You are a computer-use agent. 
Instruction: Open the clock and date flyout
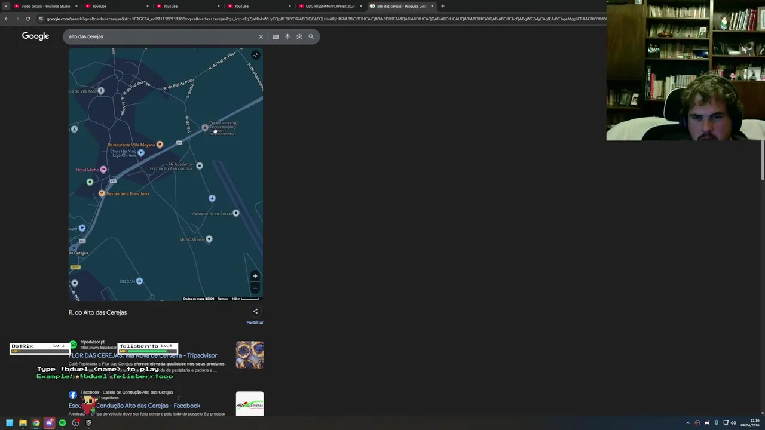(749, 423)
